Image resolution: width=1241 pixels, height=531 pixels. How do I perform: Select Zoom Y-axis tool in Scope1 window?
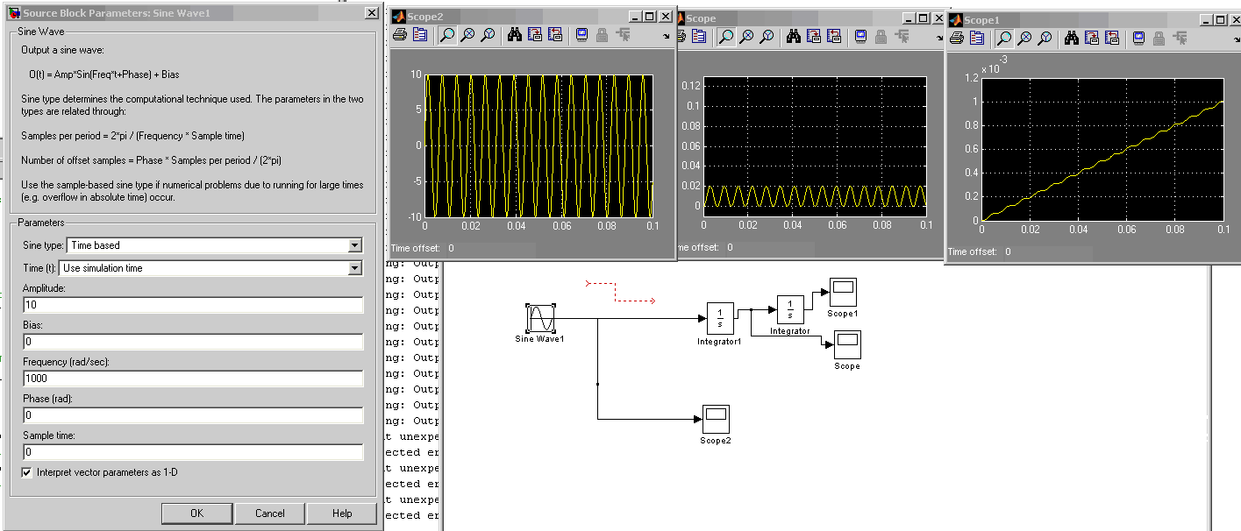point(1045,39)
